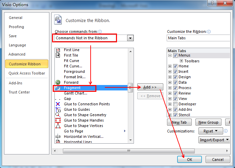Expand the Insert tree node
Viewport: 235px width, 168px height.
coord(170,71)
